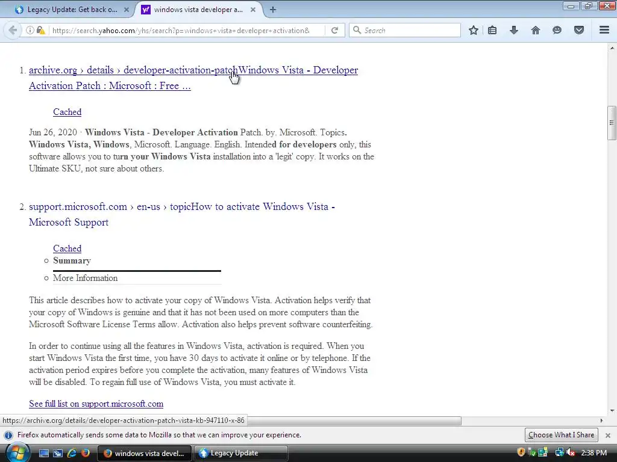The height and width of the screenshot is (462, 617).
Task: Open the security shield tray icon
Action: click(x=521, y=452)
